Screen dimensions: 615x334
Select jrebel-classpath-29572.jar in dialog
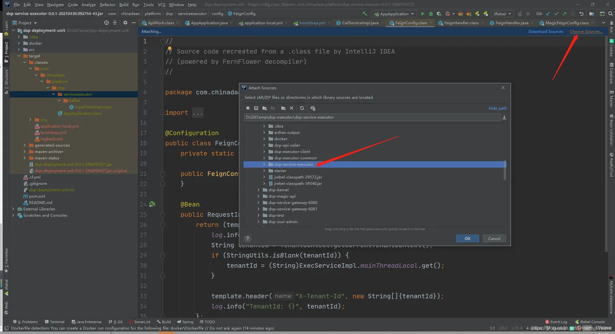coord(298,177)
